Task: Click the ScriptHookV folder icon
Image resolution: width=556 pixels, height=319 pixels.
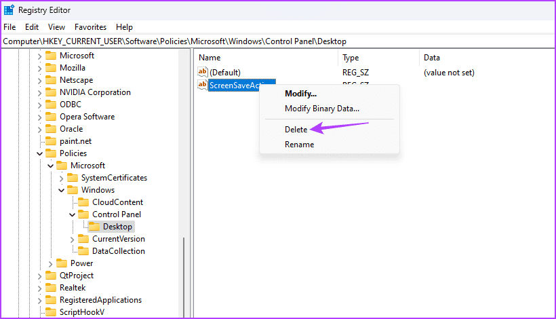Action: click(x=51, y=312)
